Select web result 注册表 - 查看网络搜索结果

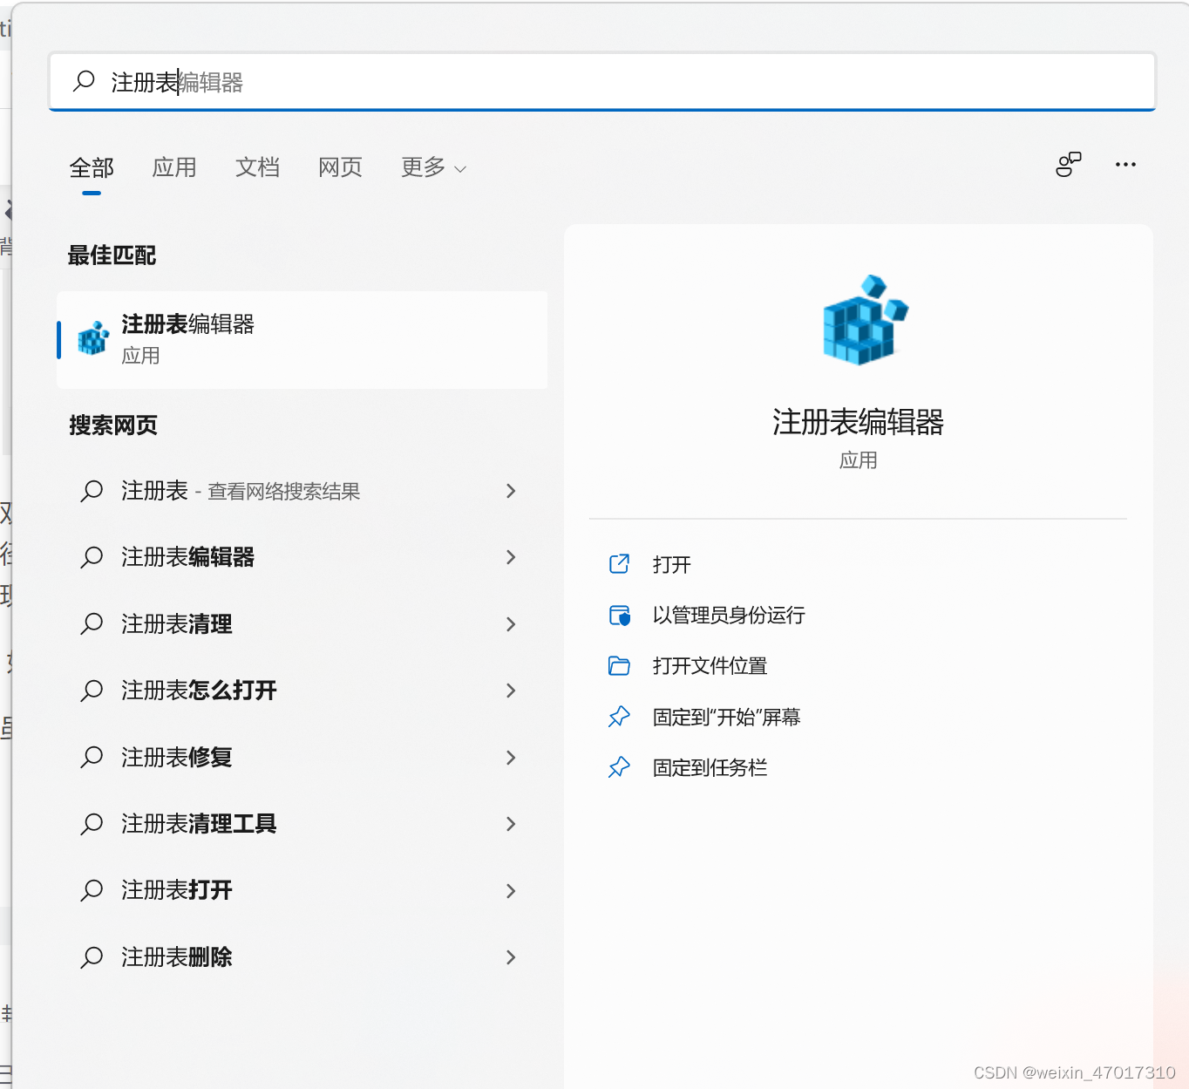[302, 491]
